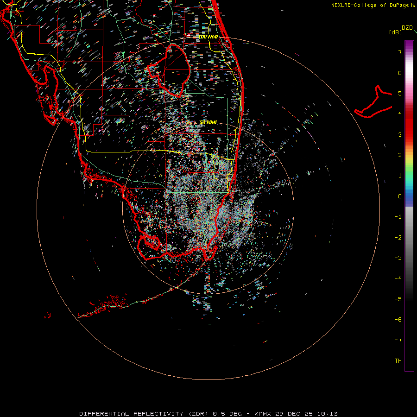Image resolution: width=417 pixels, height=417 pixels.
Task: Click the -1 dB tick label on the scale
Action: (398, 217)
